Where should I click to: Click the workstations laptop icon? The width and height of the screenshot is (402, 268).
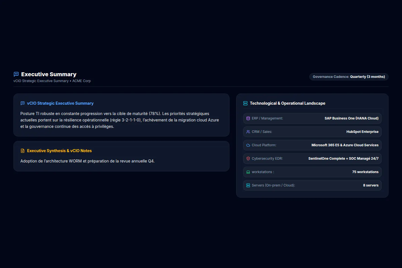point(248,172)
